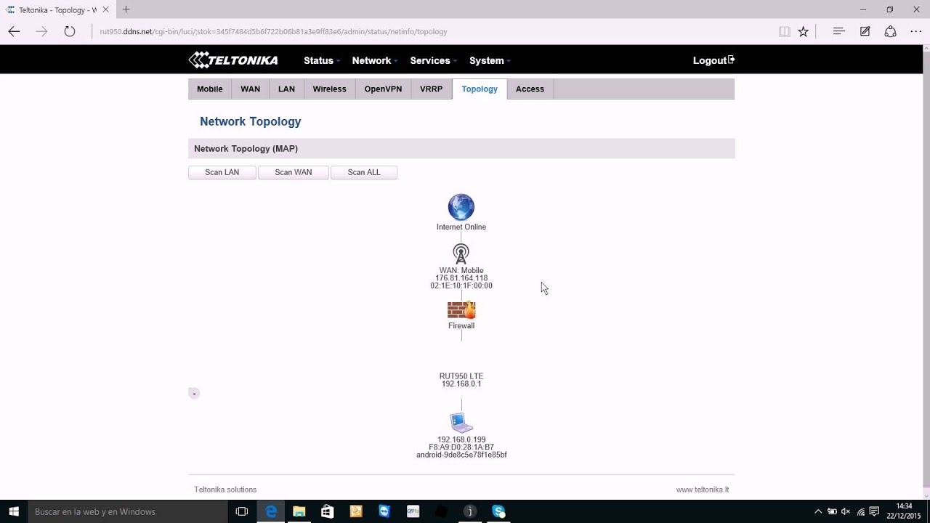Expand the Network menu
Screen dimensions: 930x523
click(375, 60)
